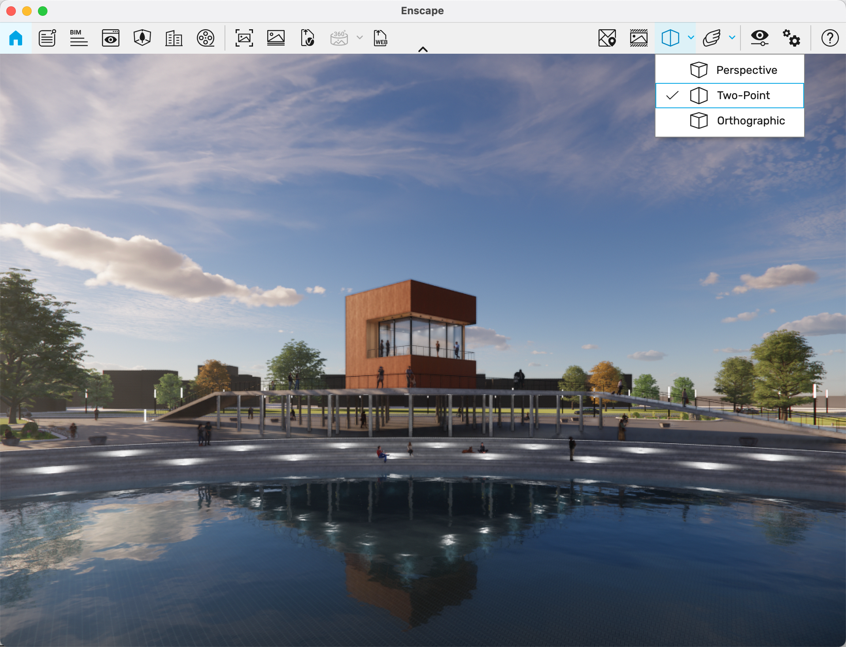
Task: Expand the 360 Panorama dropdown arrow
Action: click(x=360, y=38)
